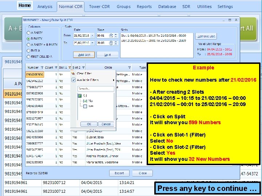Click number cell 7798631777

(x=35, y=87)
